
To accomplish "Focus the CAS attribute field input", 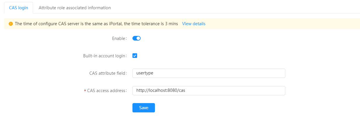I will (209, 73).
